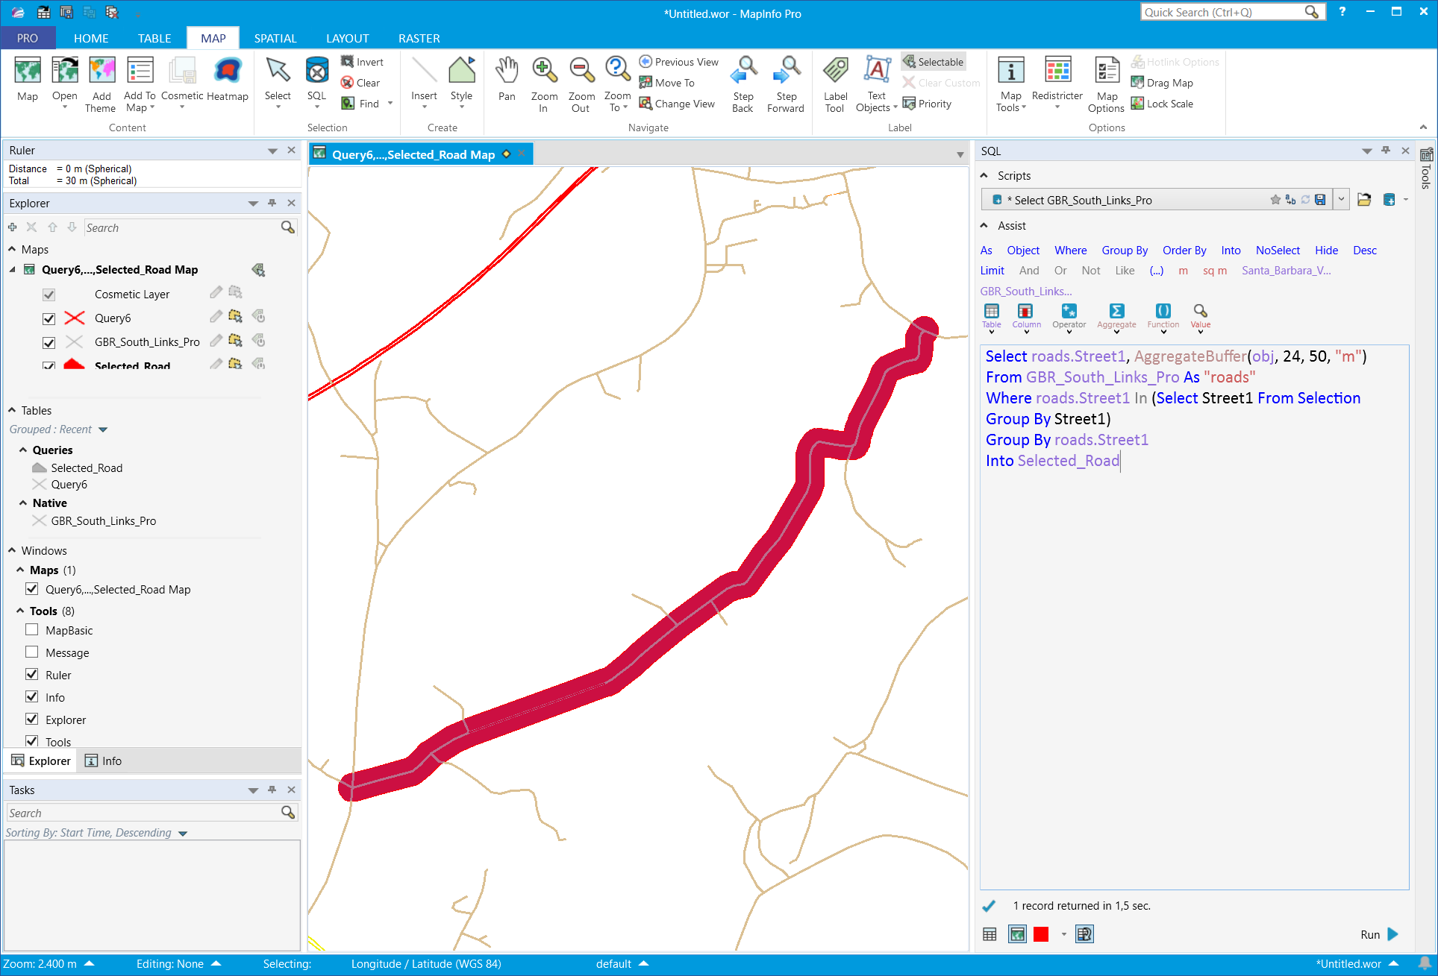Screen dimensions: 1438x976
Task: Collapse the Queries group in Tables
Action: click(23, 450)
